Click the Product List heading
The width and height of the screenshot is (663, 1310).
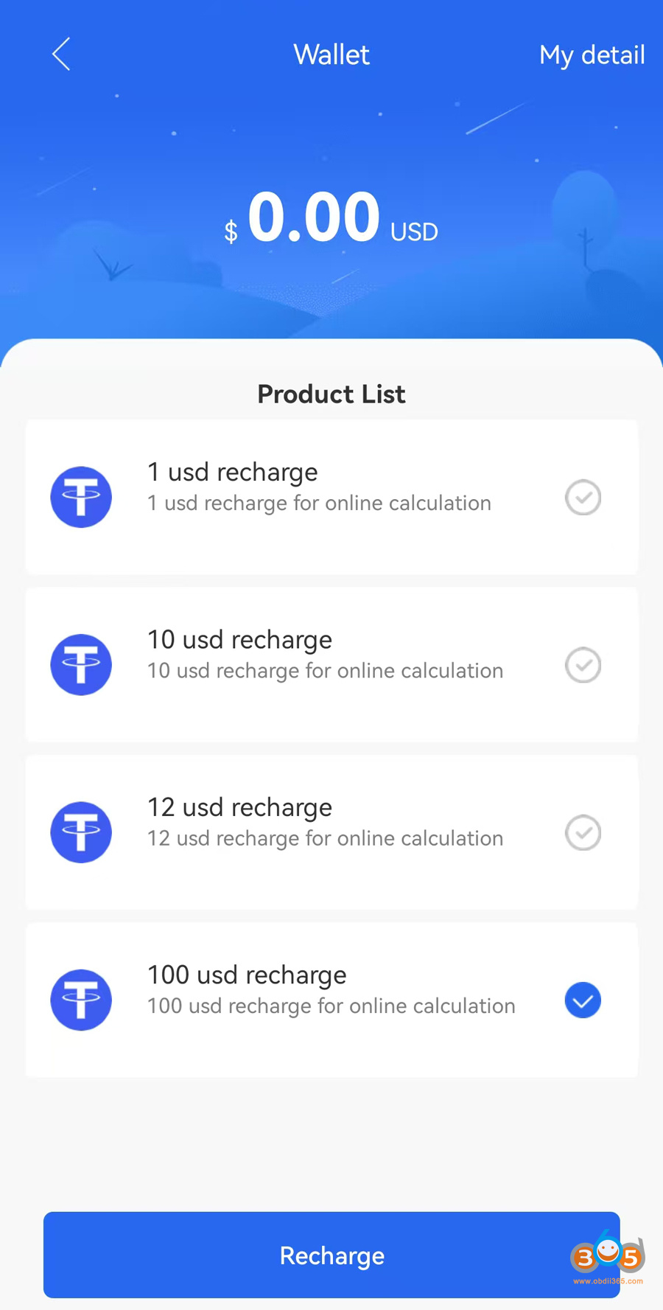pyautogui.click(x=331, y=394)
